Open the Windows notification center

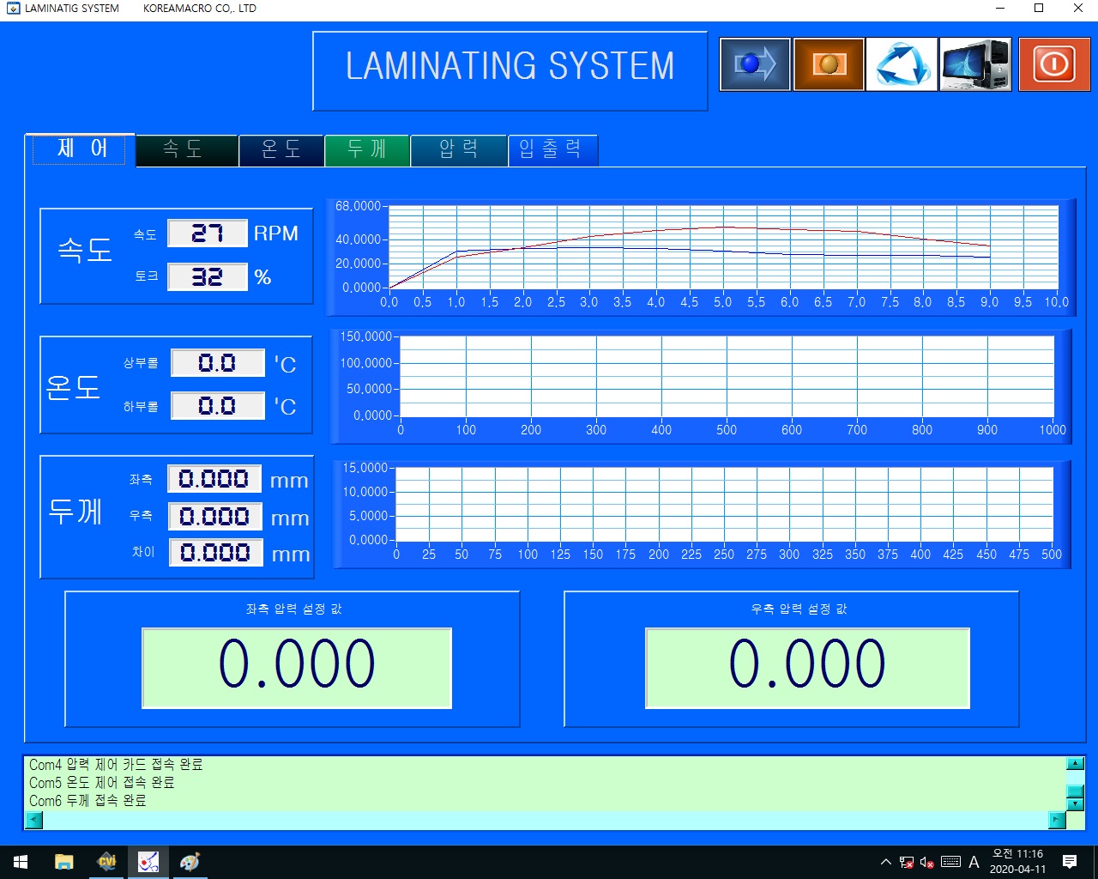point(1070,862)
